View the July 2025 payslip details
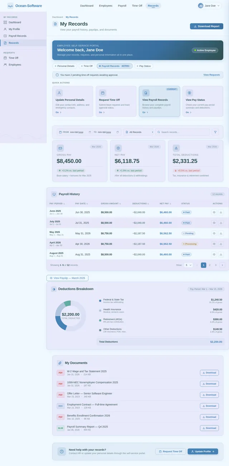The width and height of the screenshot is (229, 466). 214,223
